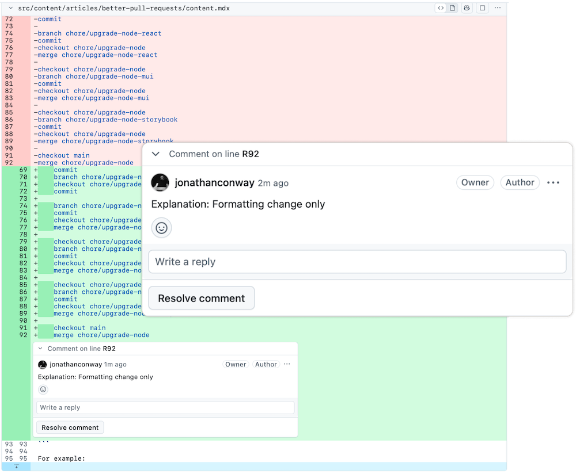This screenshot has width=576, height=474.
Task: Open jonathanconway avatar in small inline comment
Action: pos(43,364)
